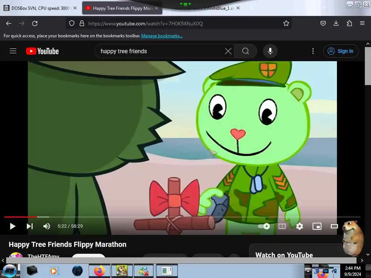This screenshot has height=278, width=371.
Task: Open the browser extensions menu
Action: 349,23
